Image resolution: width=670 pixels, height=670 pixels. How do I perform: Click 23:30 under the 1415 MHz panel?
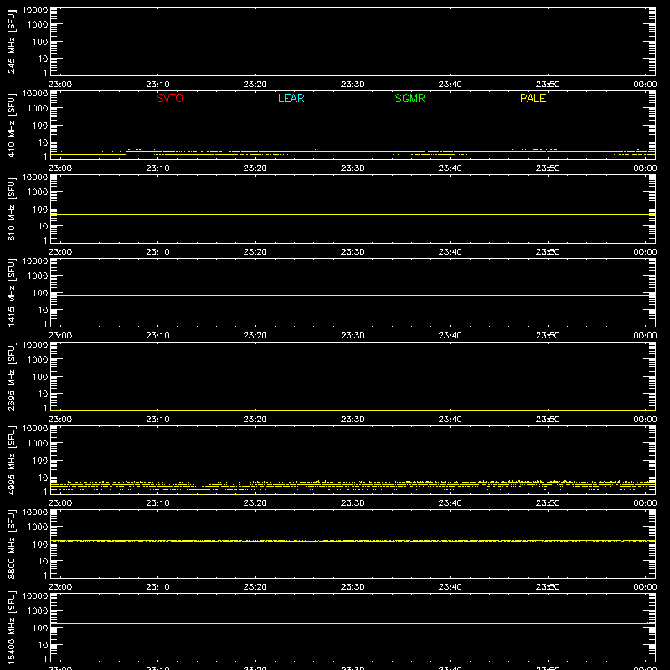tap(353, 336)
